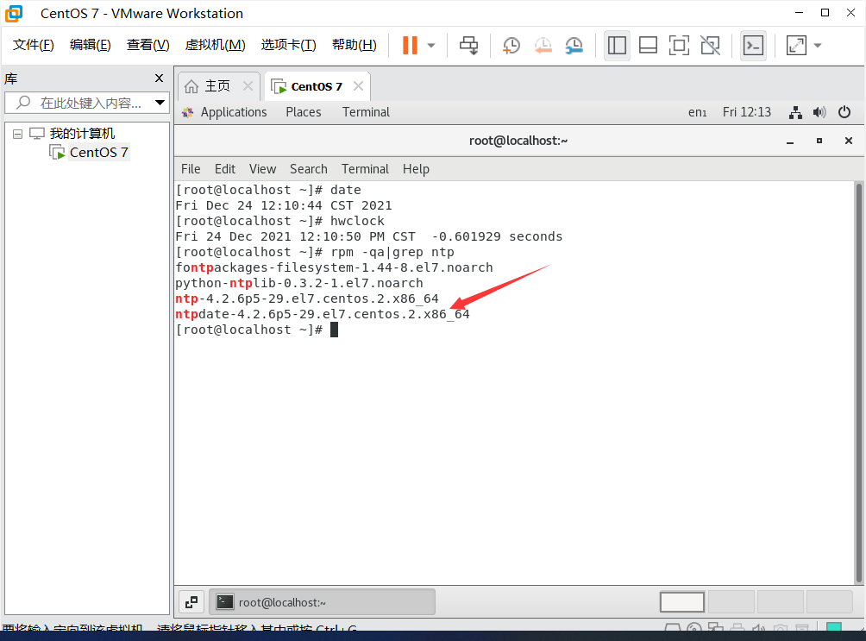Switch to the second workspace in pager

731,602
